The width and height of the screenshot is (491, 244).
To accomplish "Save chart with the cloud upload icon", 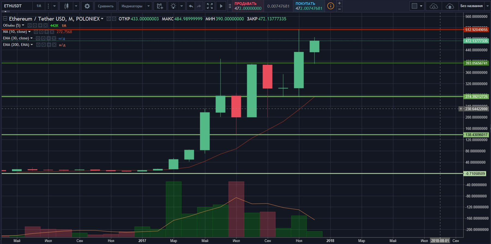I will click(450, 6).
